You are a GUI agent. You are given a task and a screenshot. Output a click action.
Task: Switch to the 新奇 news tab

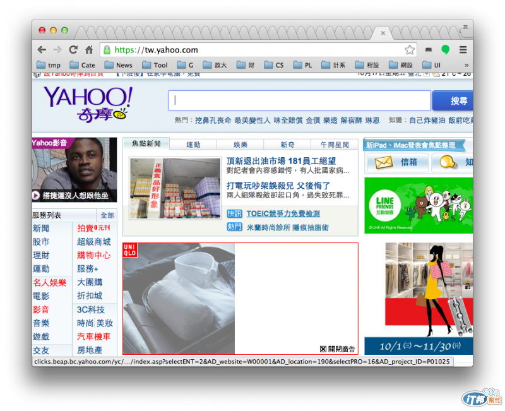[287, 145]
